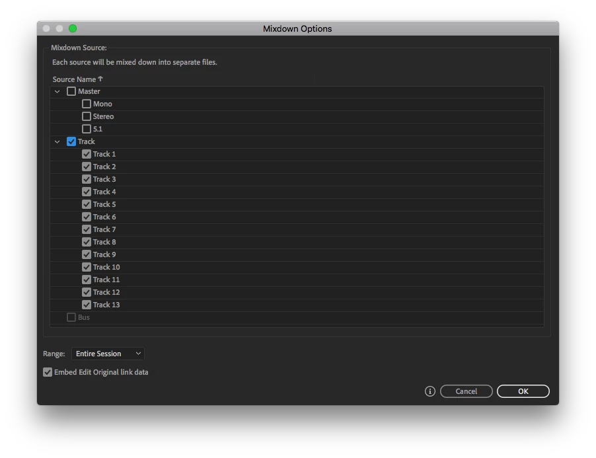Confirm mixdown with the OK button
The image size is (596, 458).
pyautogui.click(x=523, y=391)
